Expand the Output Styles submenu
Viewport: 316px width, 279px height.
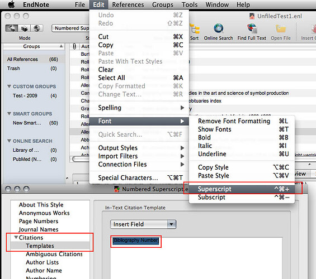(139, 148)
